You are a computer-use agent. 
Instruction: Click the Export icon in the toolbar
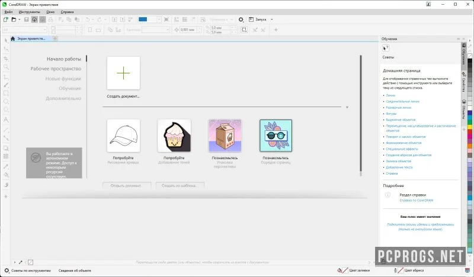[x=123, y=20]
